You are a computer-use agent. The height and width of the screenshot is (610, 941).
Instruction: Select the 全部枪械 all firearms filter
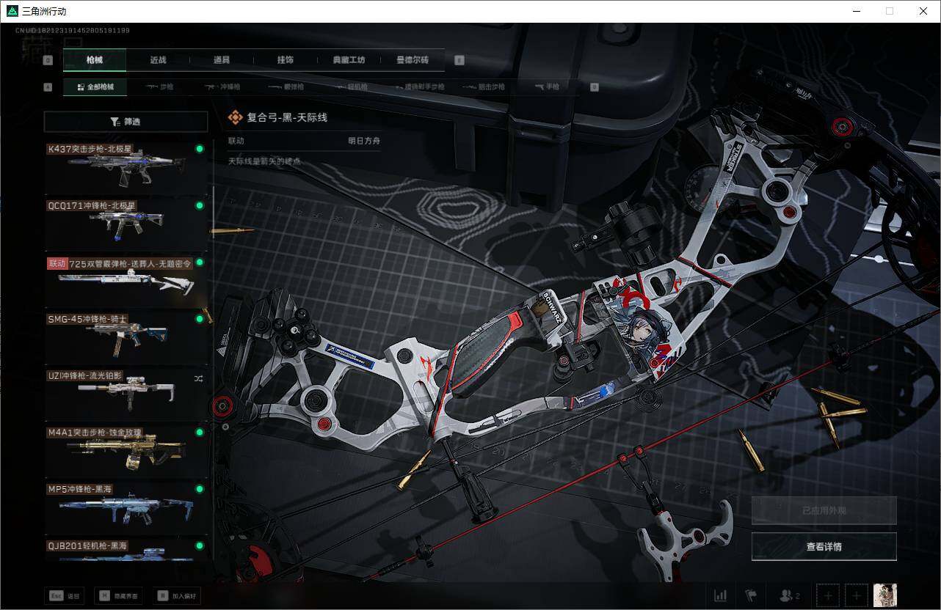point(95,87)
